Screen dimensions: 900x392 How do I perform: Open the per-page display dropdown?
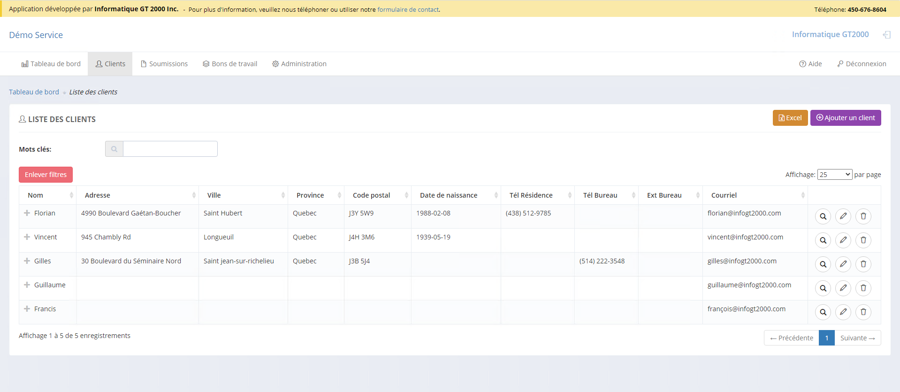point(834,175)
